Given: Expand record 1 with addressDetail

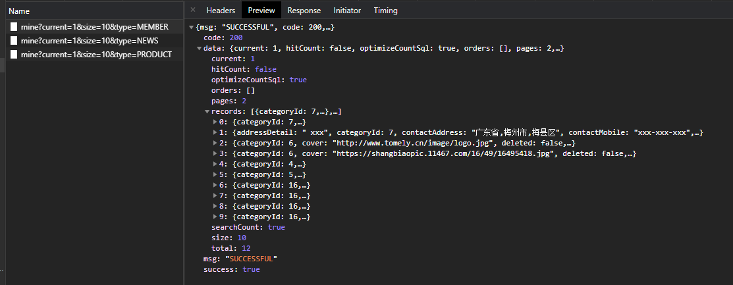Looking at the screenshot, I should click(x=215, y=133).
